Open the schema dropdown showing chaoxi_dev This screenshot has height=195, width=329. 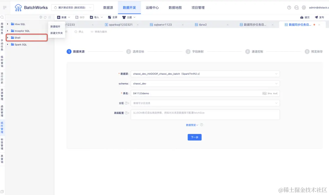click(x=205, y=84)
